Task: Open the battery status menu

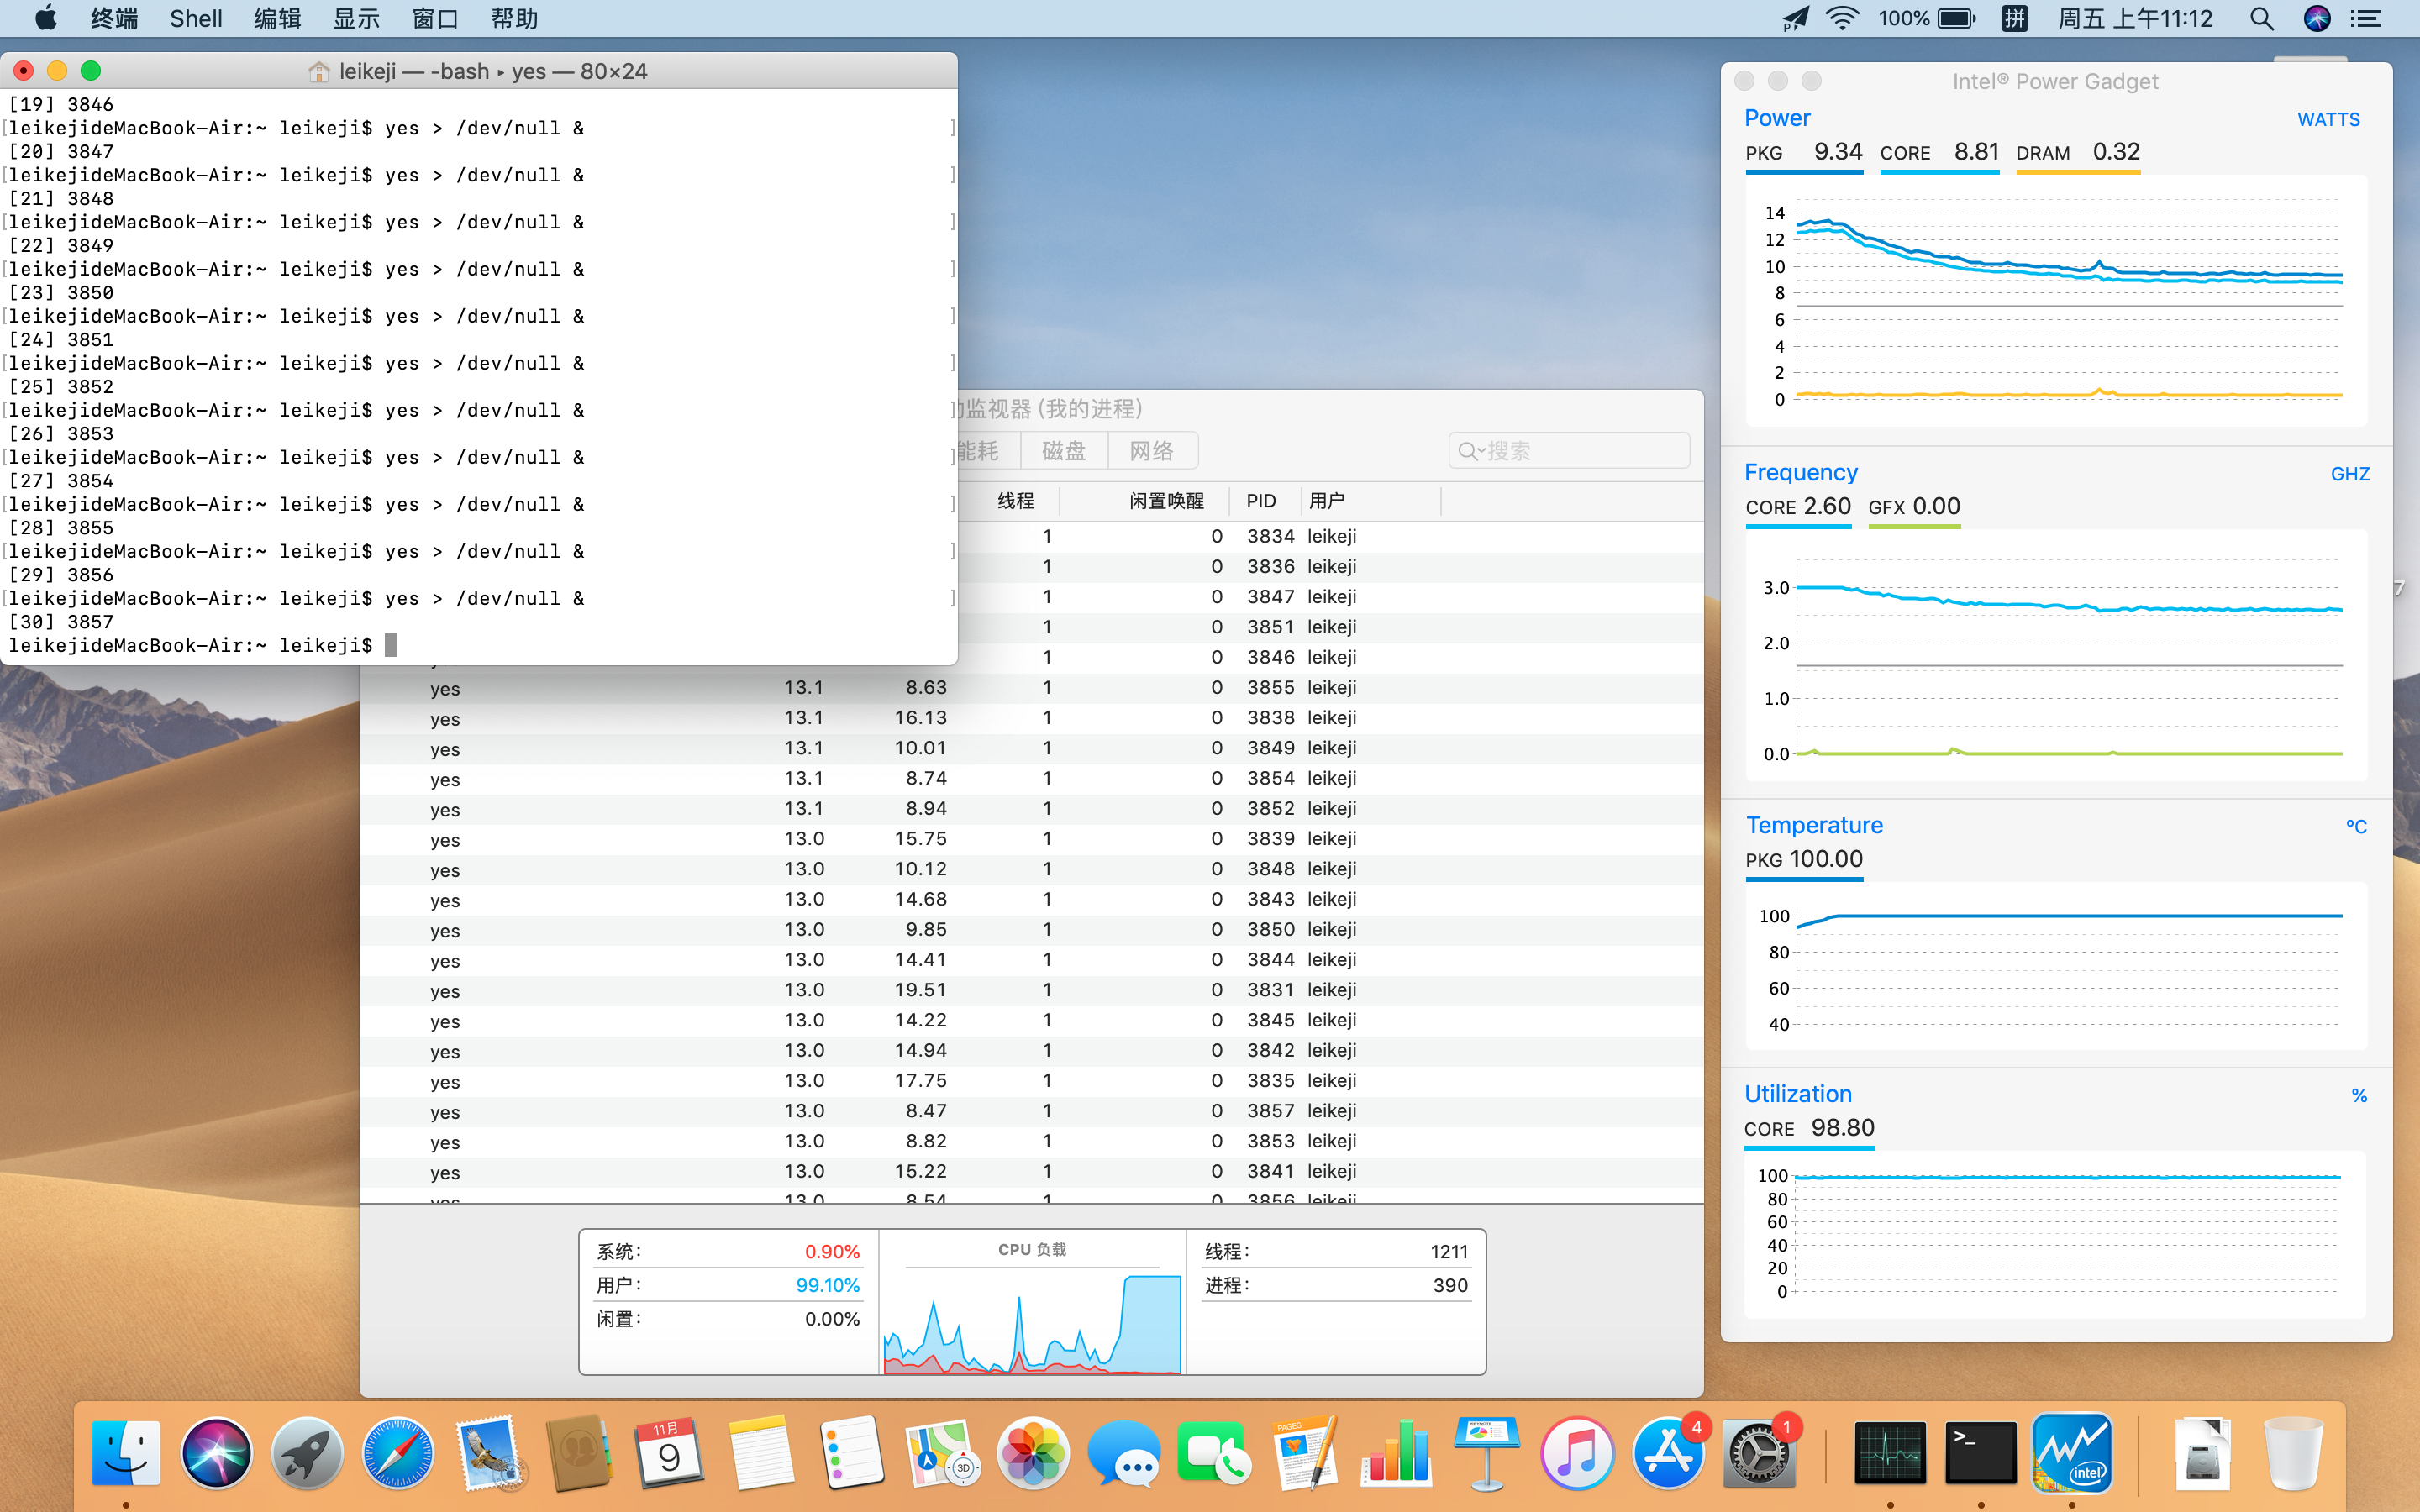Action: 1955,19
